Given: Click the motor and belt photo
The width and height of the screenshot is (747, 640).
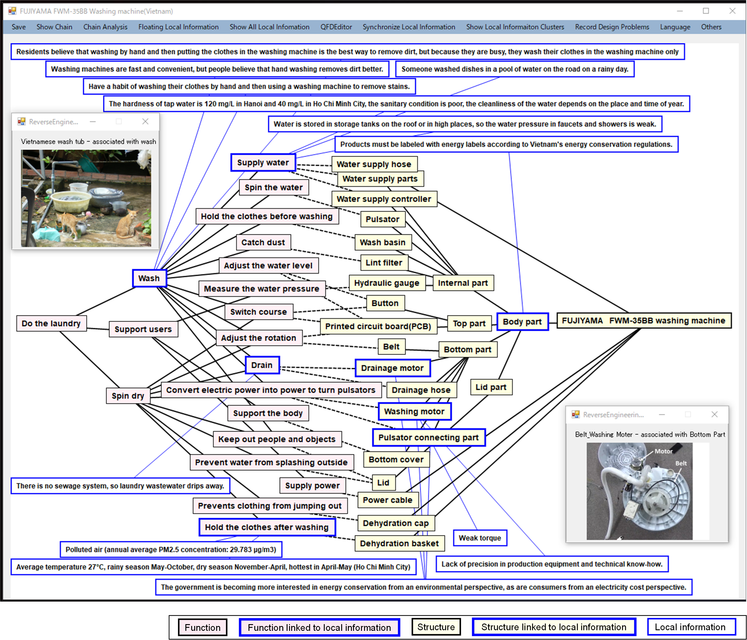Looking at the screenshot, I should [639, 491].
